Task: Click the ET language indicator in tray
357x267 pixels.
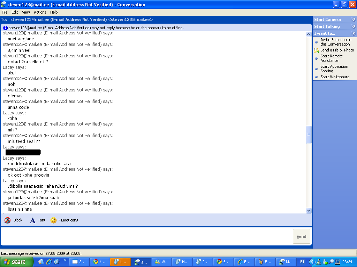Action: [x=302, y=262]
